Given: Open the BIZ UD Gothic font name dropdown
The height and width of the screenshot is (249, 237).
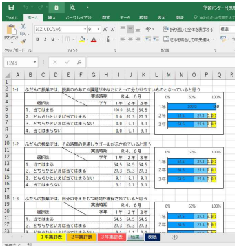Looking at the screenshot, I should [85, 29].
